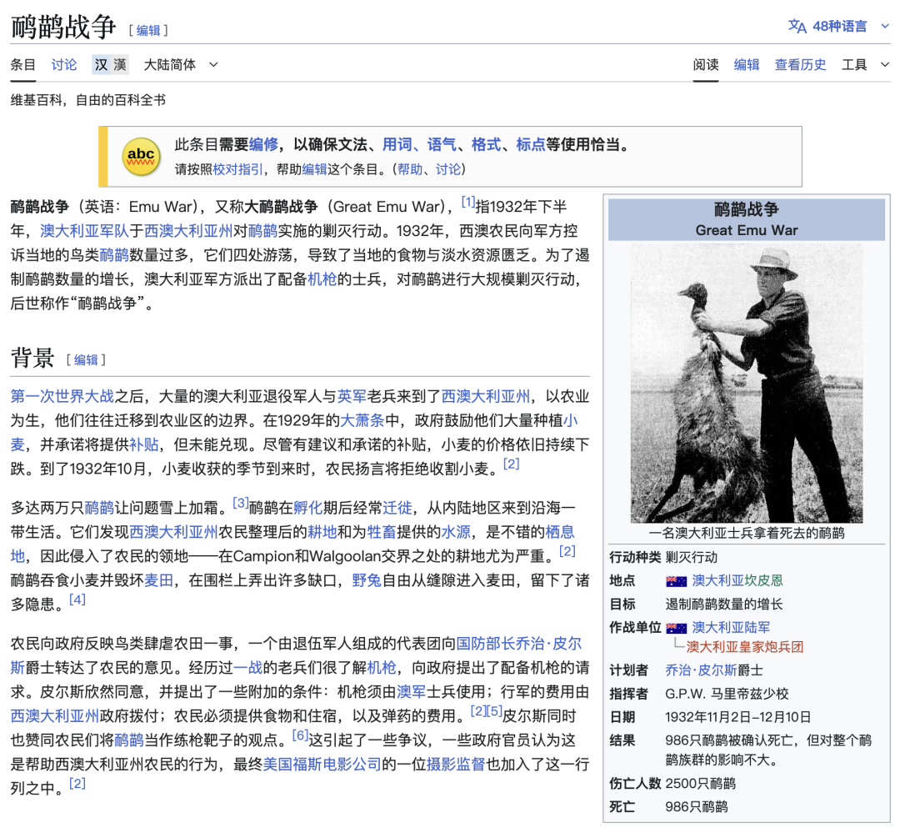This screenshot has height=828, width=900.
Task: Click the 帮助 link in the notice
Action: point(410,169)
